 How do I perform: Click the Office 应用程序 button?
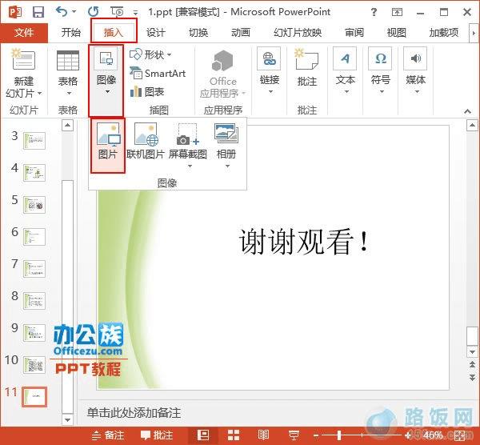coord(223,74)
